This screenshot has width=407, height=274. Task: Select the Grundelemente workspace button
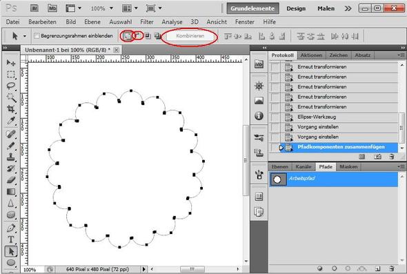click(x=252, y=8)
